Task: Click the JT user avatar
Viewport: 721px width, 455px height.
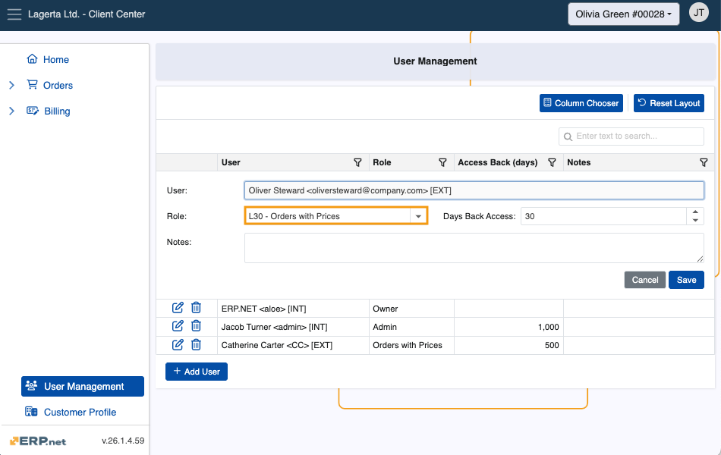Action: tap(698, 13)
